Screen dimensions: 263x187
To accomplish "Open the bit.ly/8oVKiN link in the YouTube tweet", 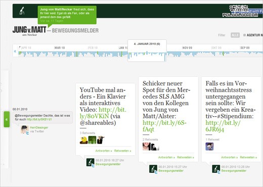I will [x=103, y=113].
